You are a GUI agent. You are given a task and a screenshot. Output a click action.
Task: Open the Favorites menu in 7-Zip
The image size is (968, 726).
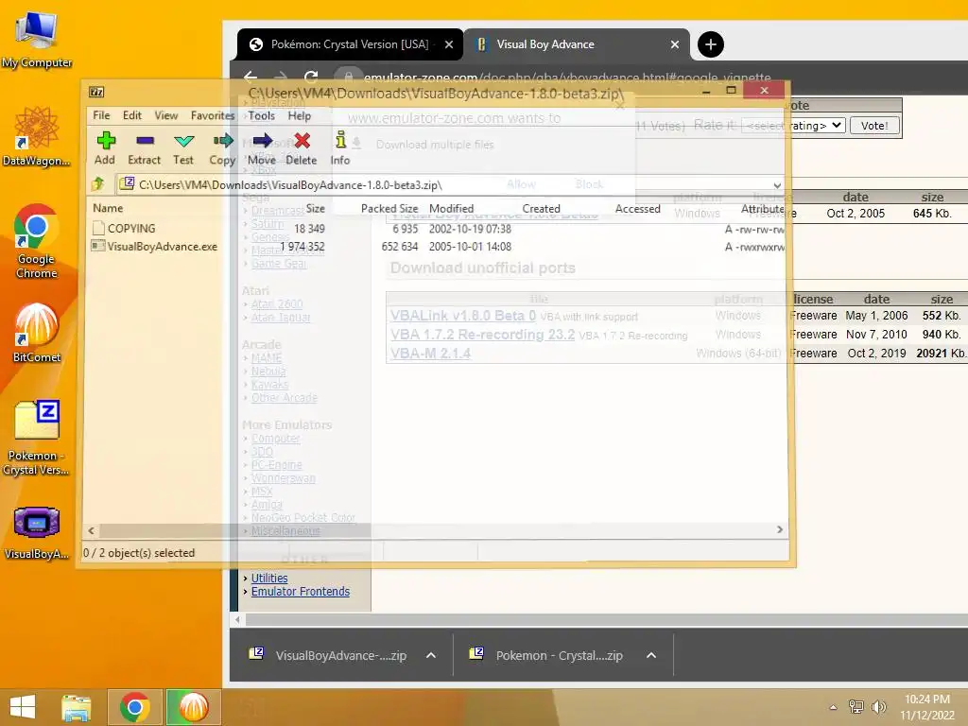pos(213,115)
